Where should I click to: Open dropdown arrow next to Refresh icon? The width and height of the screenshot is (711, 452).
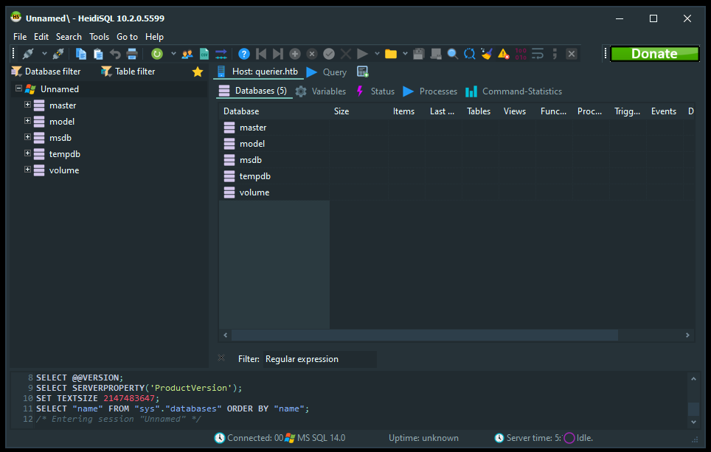click(173, 54)
